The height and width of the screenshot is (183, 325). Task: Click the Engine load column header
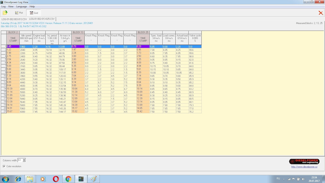[39, 39]
